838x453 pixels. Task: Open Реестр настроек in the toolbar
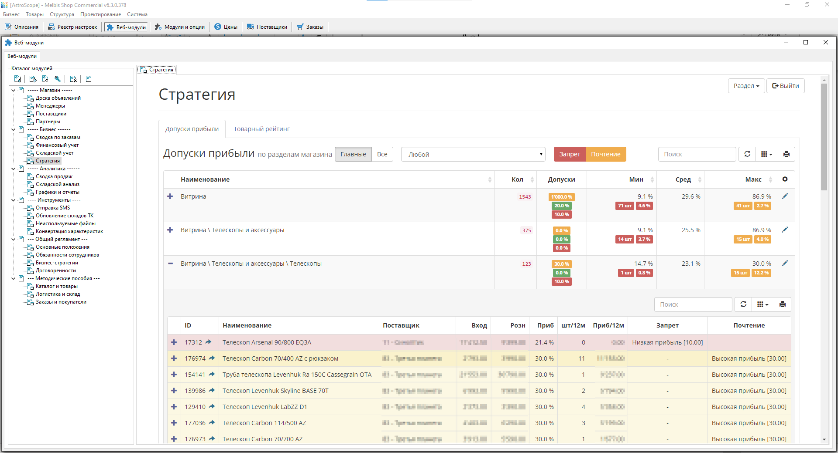[x=72, y=27]
